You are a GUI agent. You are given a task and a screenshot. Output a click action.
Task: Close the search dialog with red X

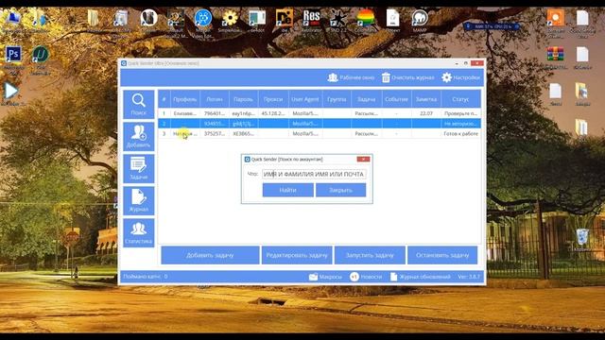363,159
